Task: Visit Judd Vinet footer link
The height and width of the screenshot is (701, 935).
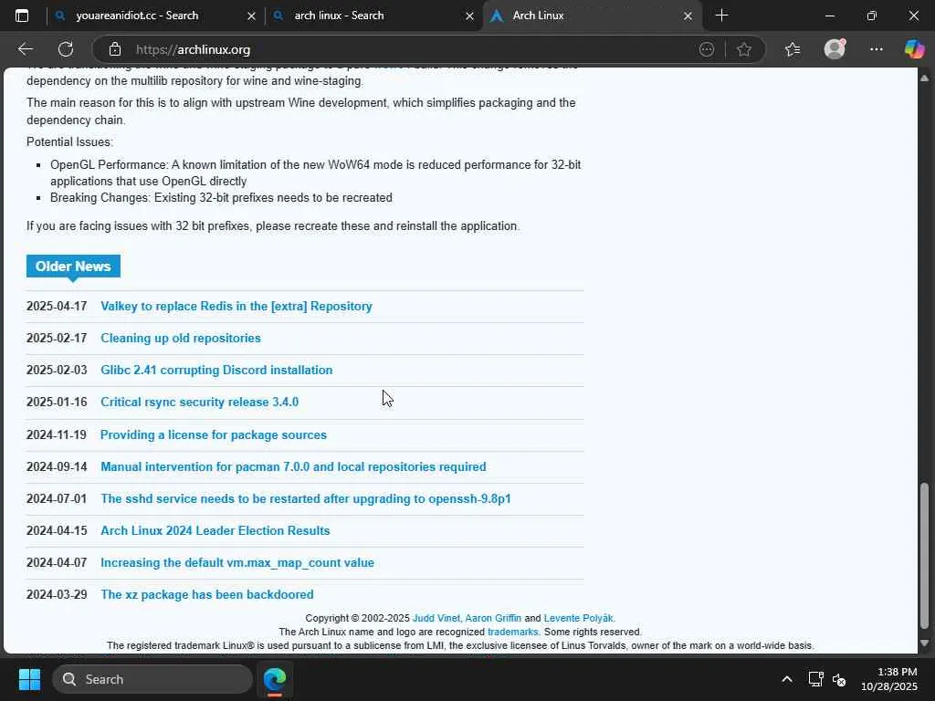Action: (x=436, y=618)
